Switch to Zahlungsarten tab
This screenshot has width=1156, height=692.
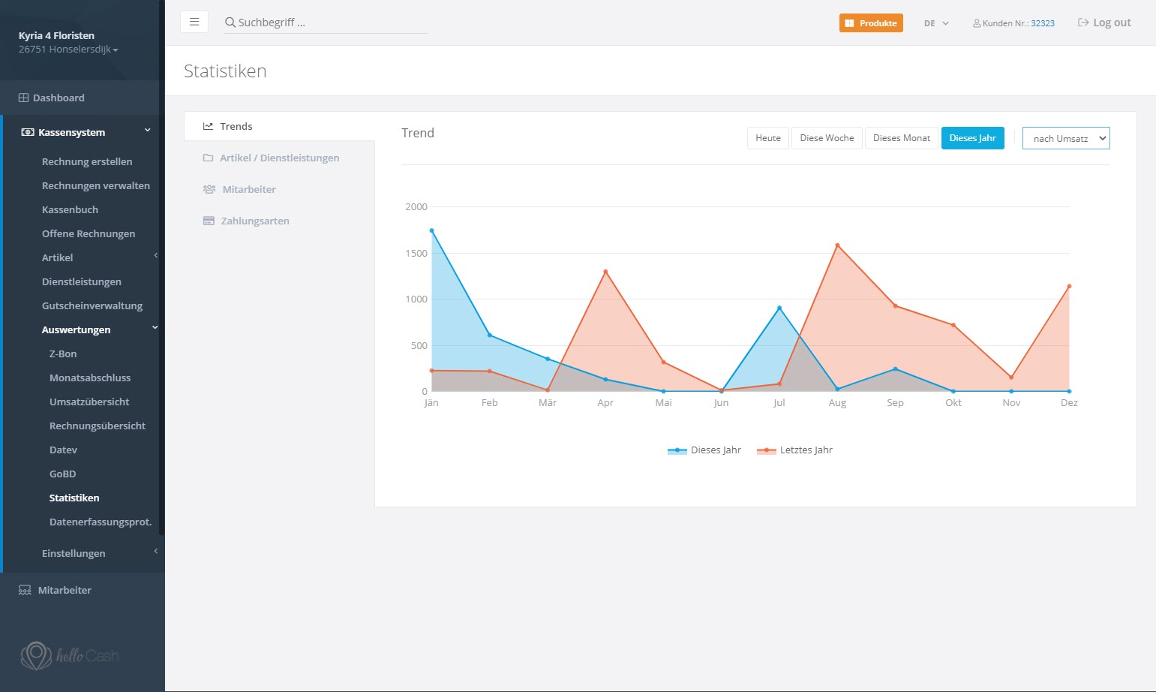point(279,221)
